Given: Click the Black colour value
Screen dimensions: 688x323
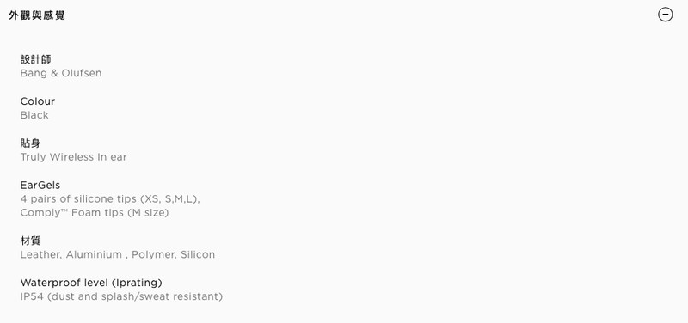Looking at the screenshot, I should [34, 115].
